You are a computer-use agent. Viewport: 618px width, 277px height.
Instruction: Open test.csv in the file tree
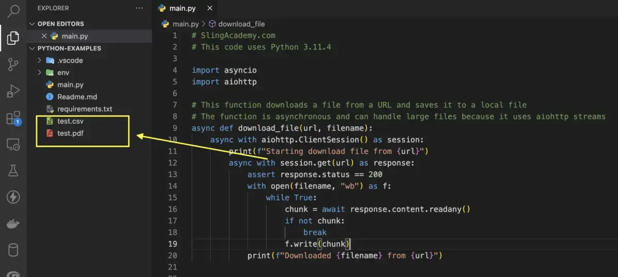pyautogui.click(x=70, y=122)
